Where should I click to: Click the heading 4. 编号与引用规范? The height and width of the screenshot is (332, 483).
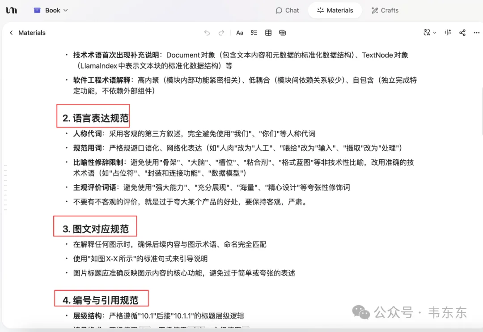[101, 300]
